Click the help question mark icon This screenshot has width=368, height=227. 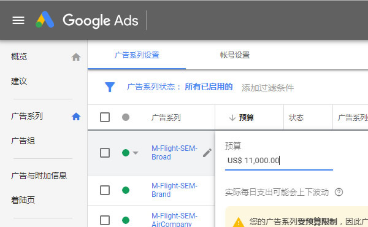[339, 192]
